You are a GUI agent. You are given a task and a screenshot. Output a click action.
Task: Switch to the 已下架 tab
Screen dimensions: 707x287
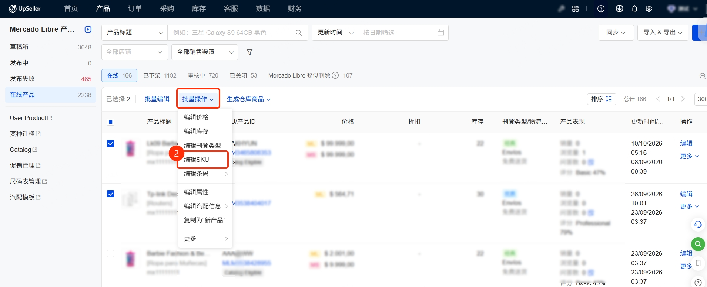[160, 75]
